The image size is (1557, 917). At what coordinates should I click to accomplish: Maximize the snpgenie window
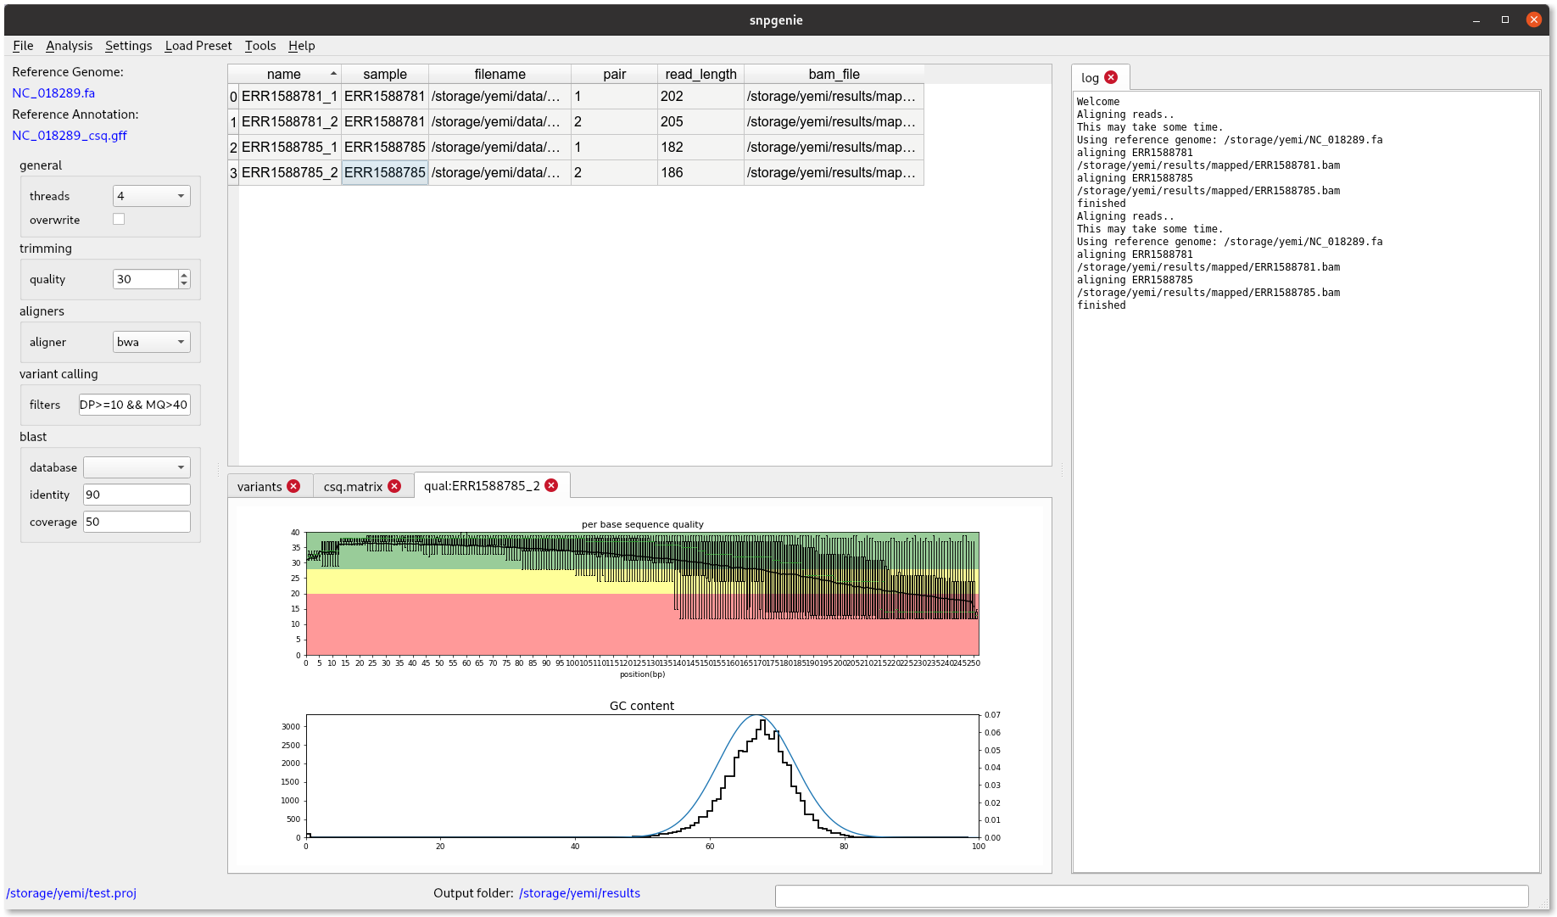tap(1504, 20)
